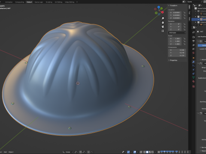Open Tool properties tab icon
The width and height of the screenshot is (206, 154).
click(x=194, y=32)
